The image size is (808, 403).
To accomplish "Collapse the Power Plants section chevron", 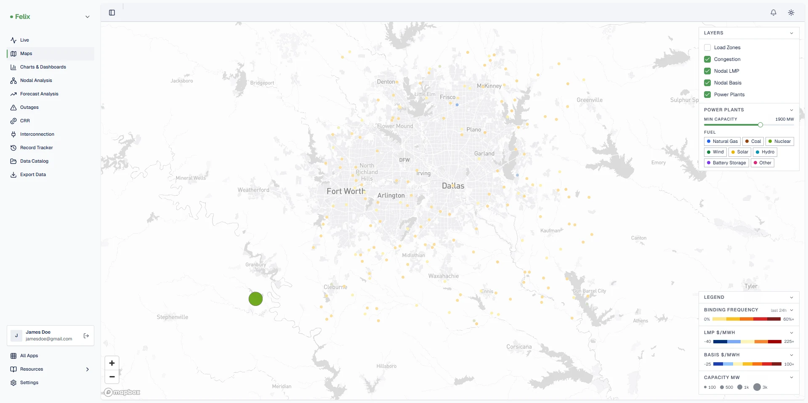I will coord(792,110).
